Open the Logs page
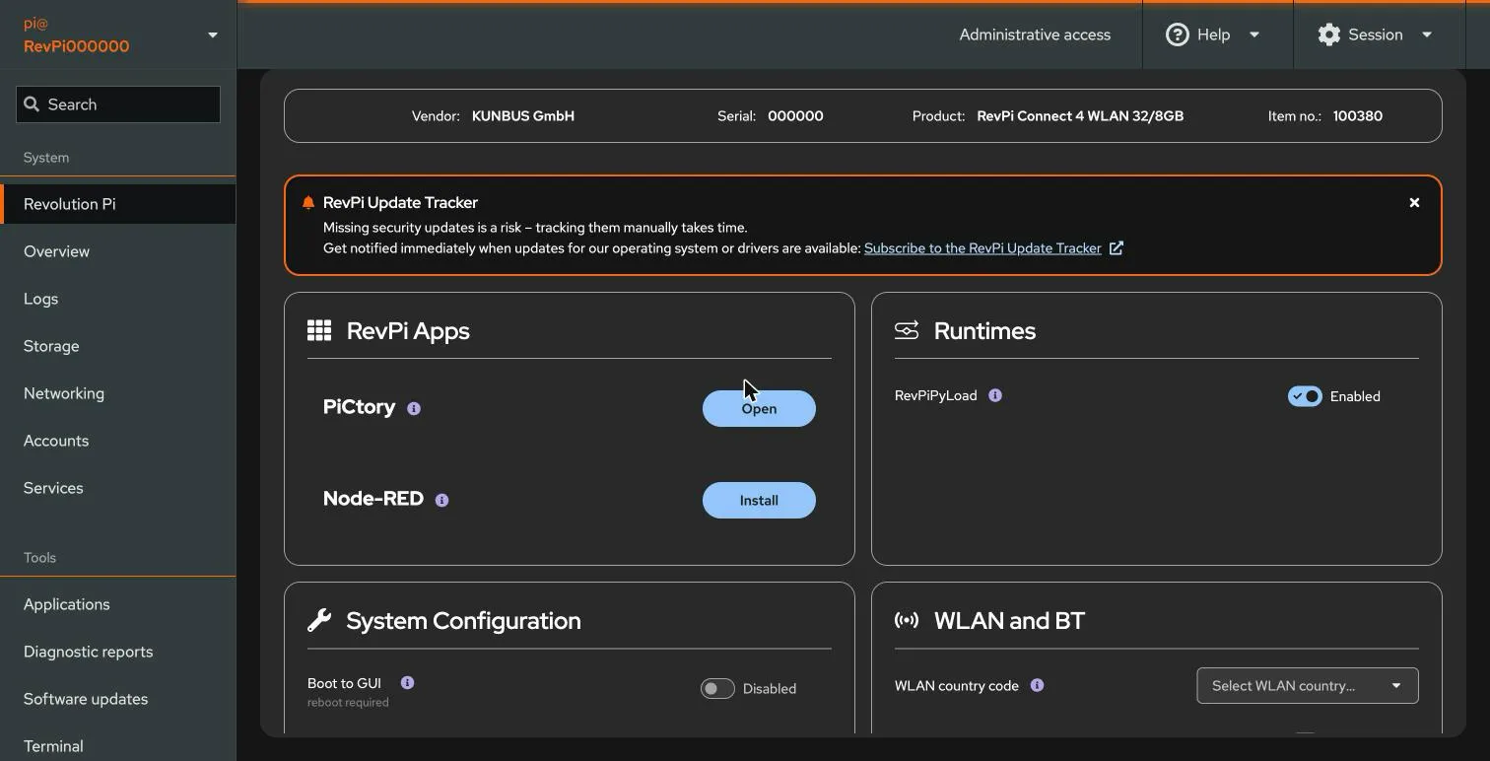Screen dimensions: 1490x761 (118, 299)
